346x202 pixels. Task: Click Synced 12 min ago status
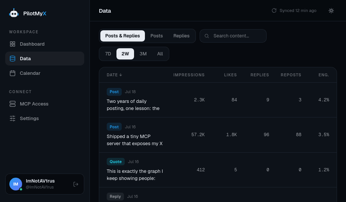pos(298,10)
